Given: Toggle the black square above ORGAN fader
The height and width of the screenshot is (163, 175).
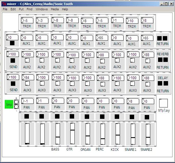Looking at the screenshot, I should (87, 117).
